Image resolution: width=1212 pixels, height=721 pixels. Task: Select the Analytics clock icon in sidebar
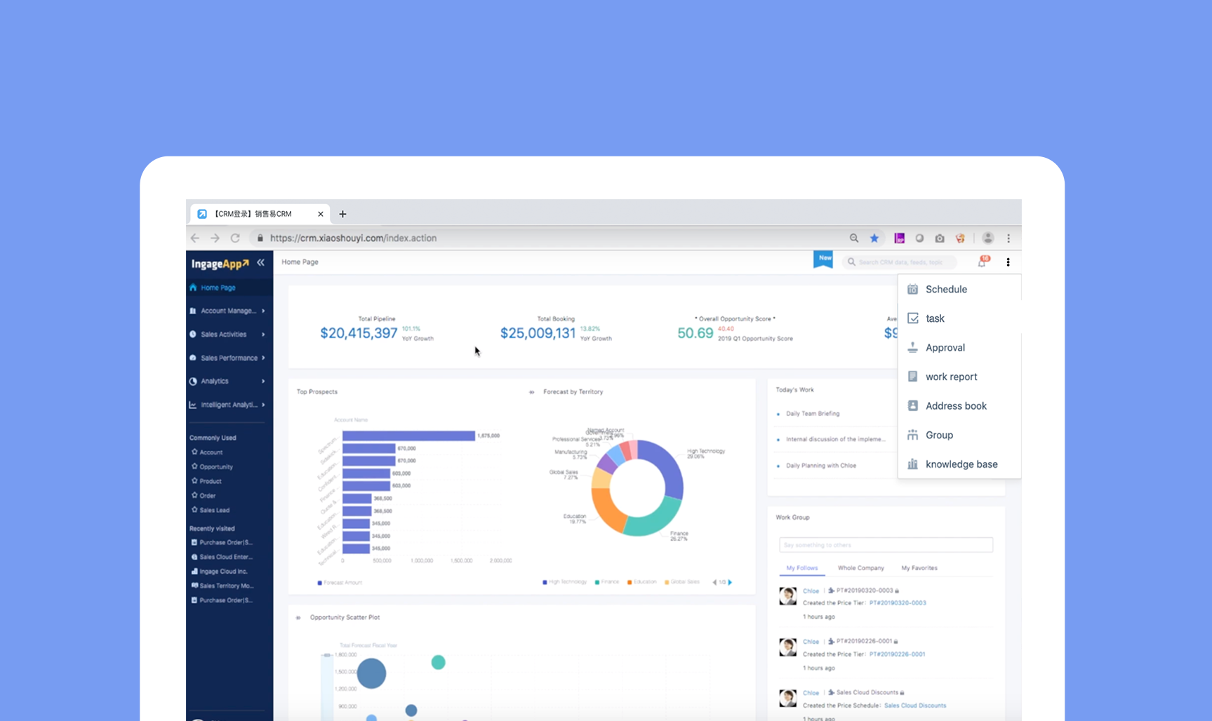tap(194, 381)
